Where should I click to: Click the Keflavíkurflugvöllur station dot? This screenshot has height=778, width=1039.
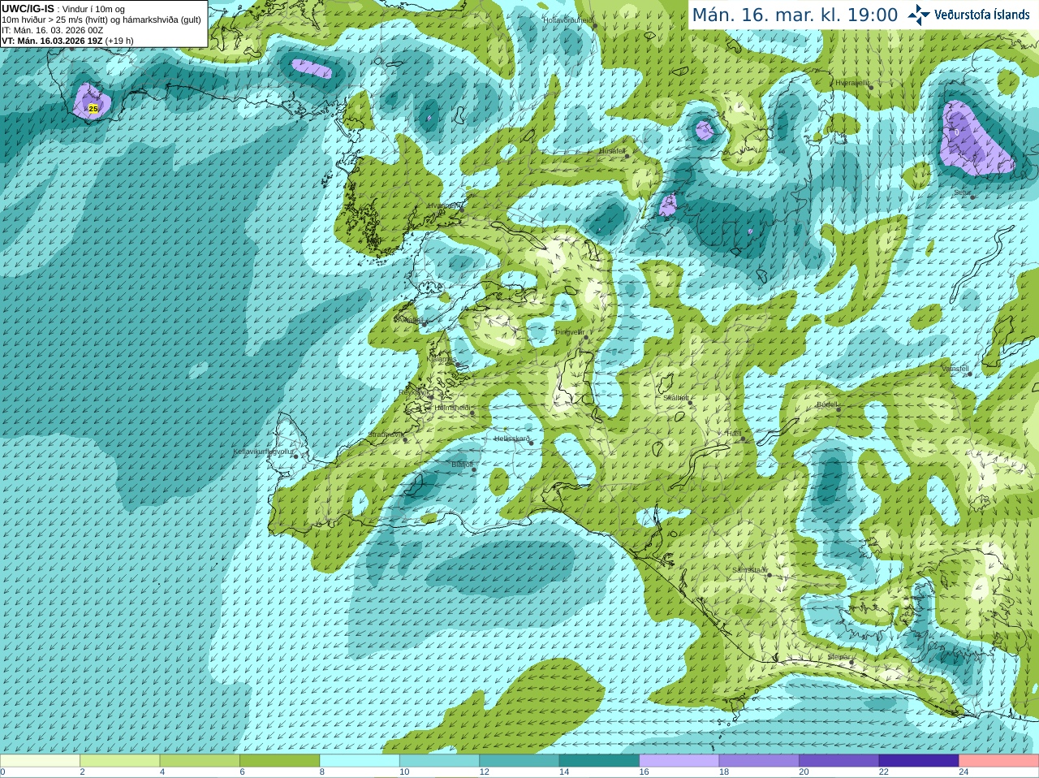pos(296,456)
